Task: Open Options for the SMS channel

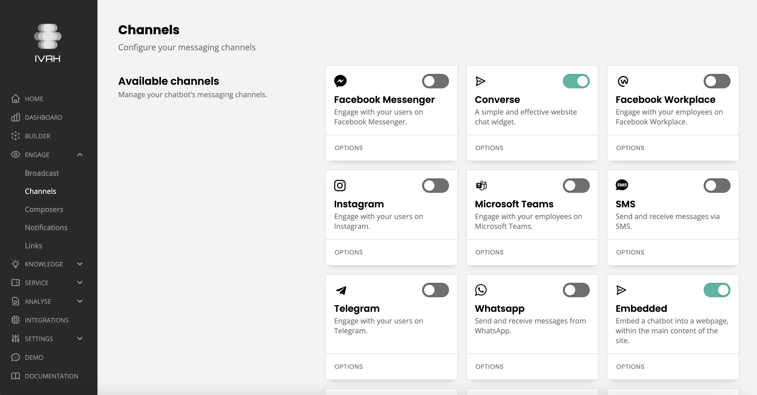Action: [x=630, y=252]
